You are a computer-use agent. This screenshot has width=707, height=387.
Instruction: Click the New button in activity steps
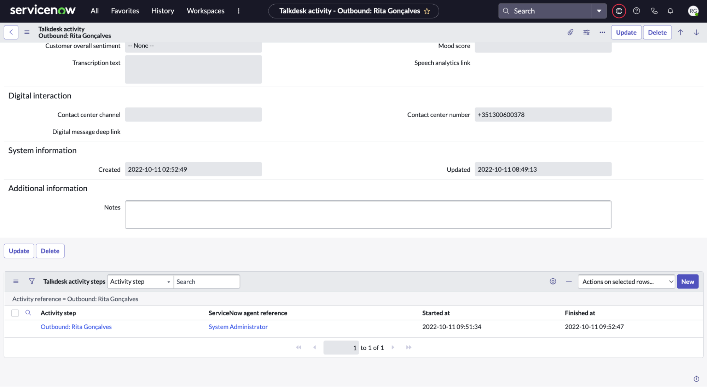click(x=688, y=281)
